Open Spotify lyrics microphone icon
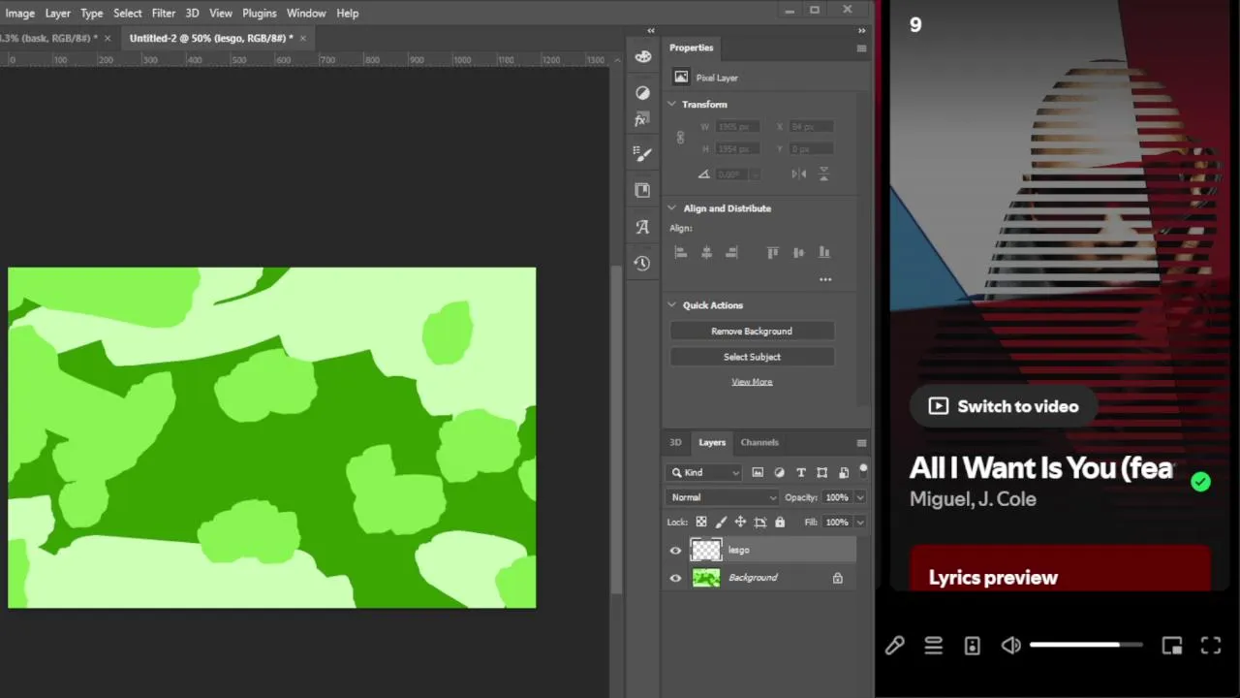1240x698 pixels. coord(894,646)
